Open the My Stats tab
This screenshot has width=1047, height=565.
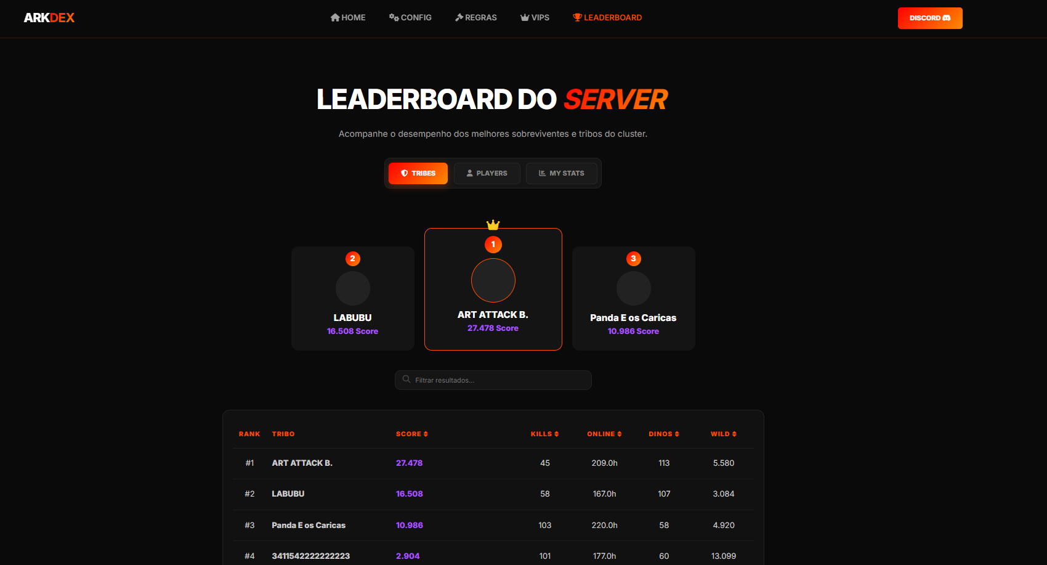[x=562, y=173]
